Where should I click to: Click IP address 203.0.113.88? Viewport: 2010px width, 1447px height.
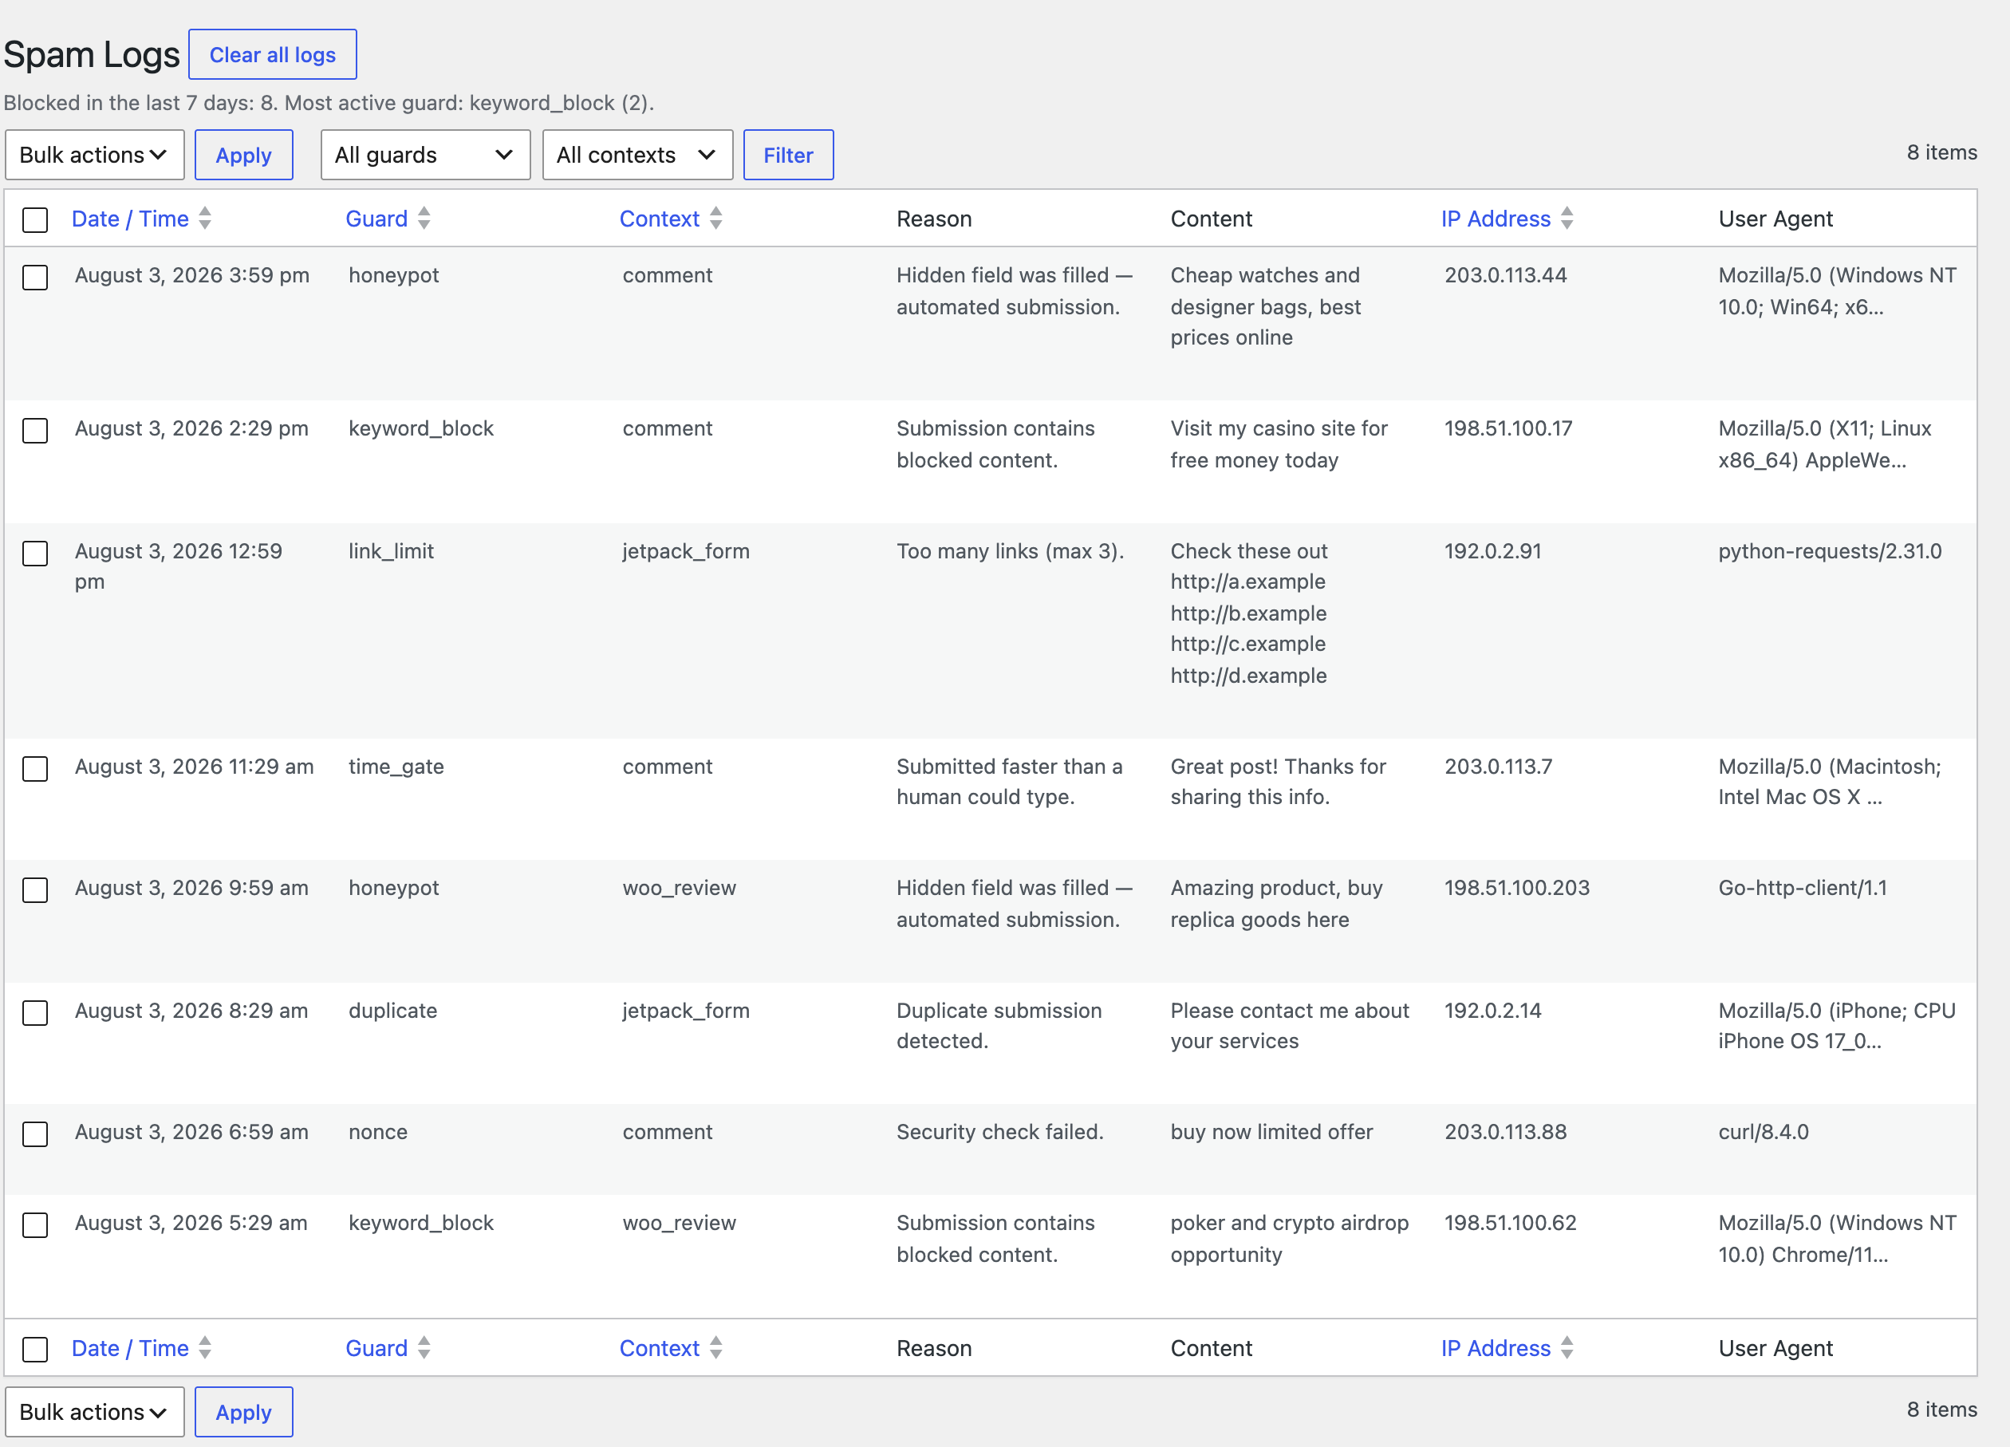pos(1506,1133)
